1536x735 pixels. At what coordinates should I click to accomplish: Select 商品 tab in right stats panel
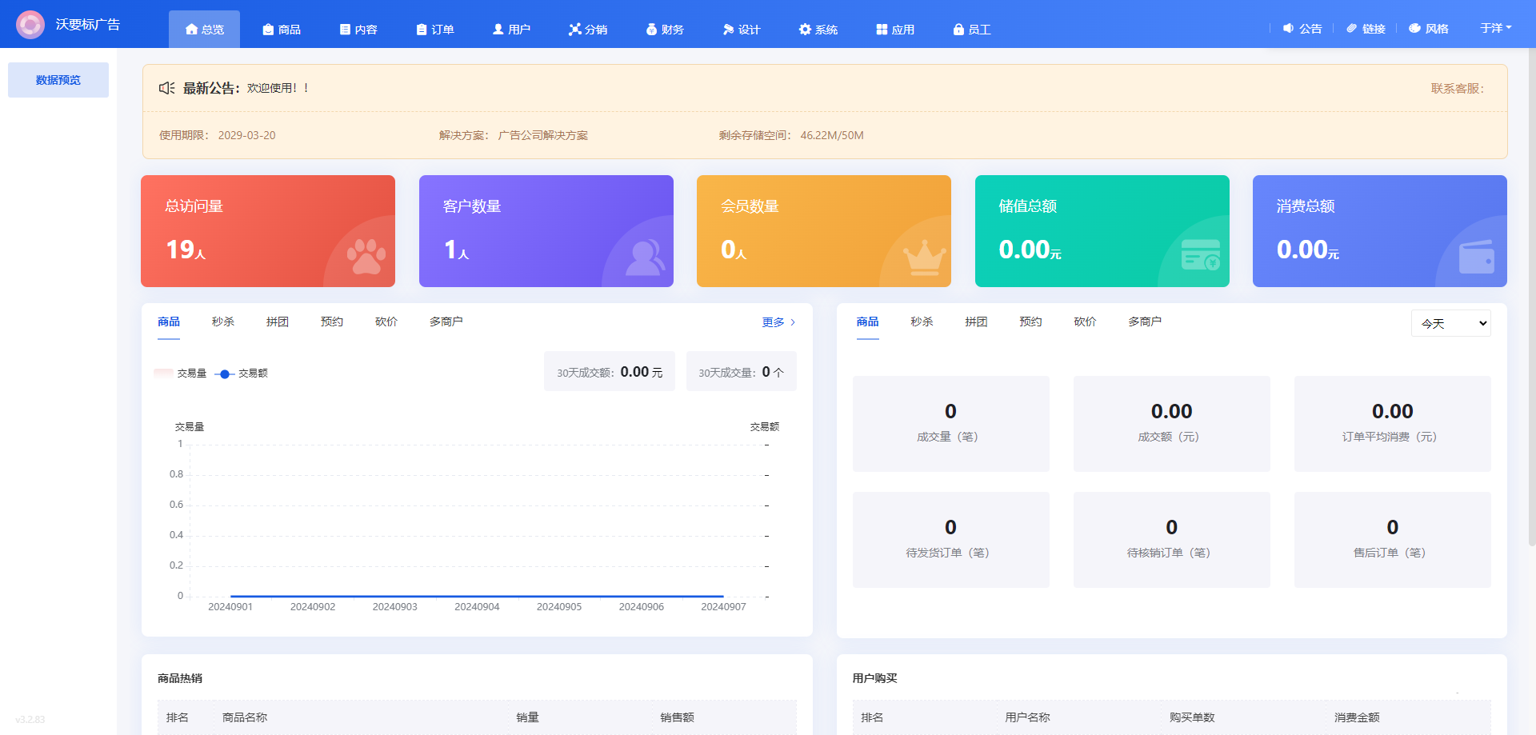[x=867, y=322]
